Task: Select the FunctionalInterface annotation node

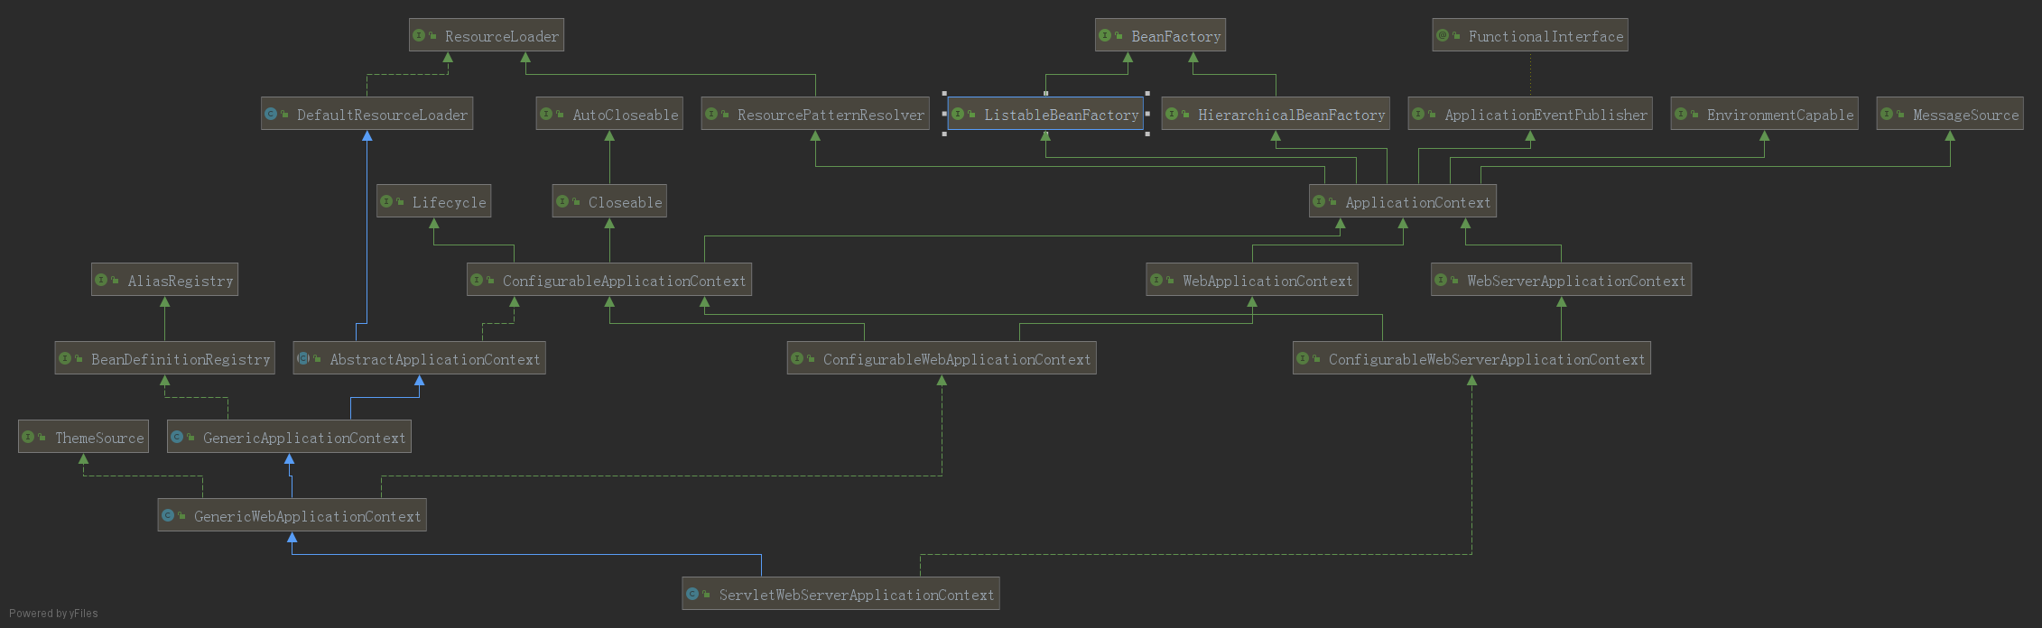Action: pos(1530,35)
